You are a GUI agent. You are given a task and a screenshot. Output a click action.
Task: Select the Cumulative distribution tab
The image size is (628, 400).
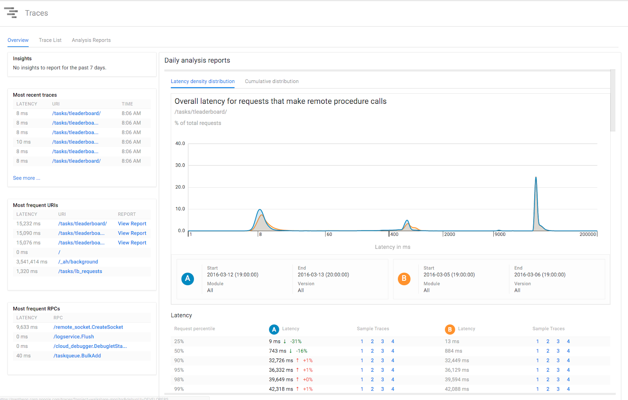click(272, 81)
